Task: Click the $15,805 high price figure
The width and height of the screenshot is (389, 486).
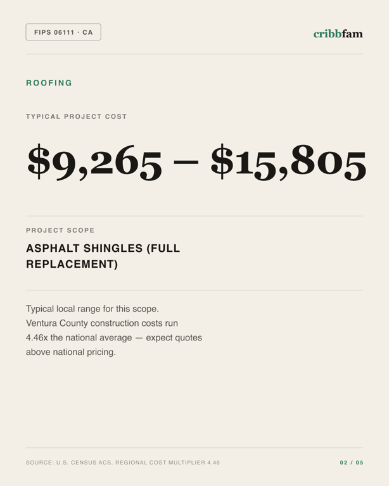Action: tap(288, 162)
